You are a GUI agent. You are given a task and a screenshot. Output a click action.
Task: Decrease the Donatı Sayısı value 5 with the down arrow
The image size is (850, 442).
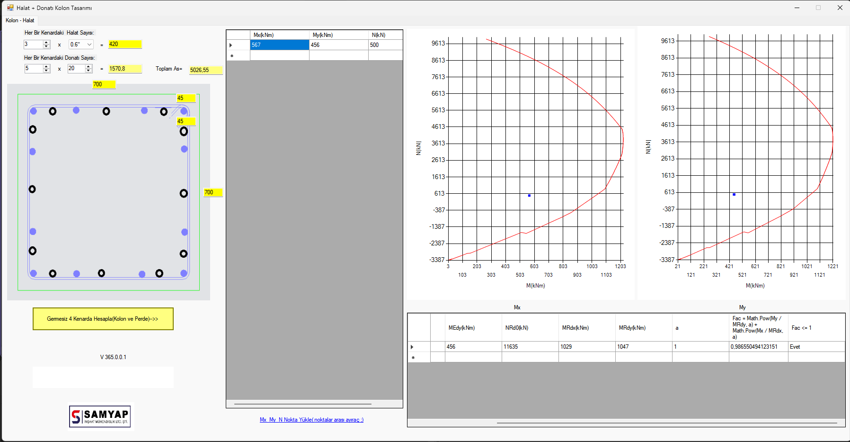tap(46, 71)
